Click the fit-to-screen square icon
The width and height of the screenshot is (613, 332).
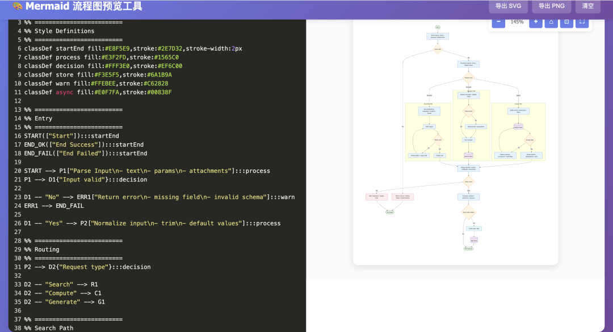[566, 22]
